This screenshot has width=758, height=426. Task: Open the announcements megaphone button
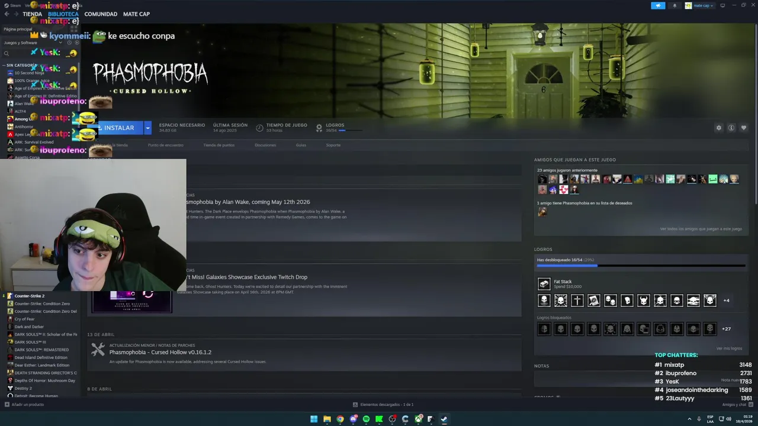658,5
